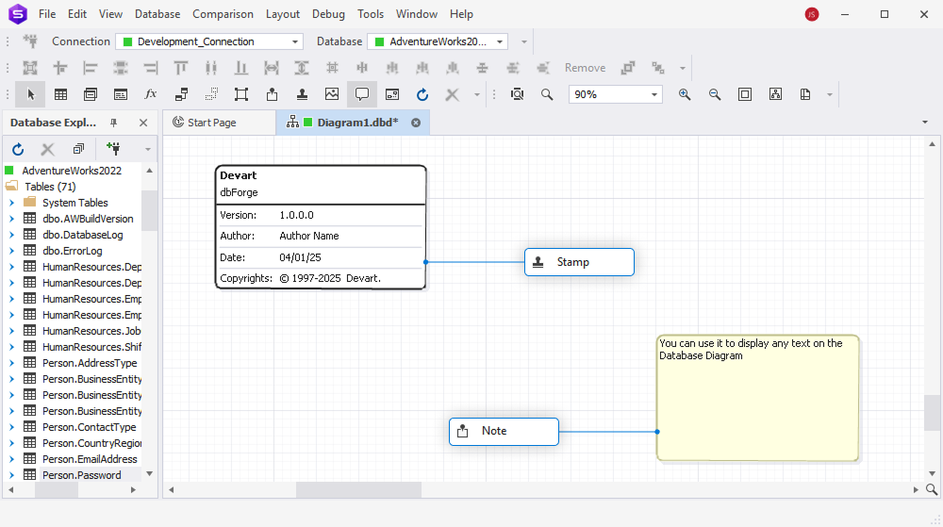Screen dimensions: 943x527
Task: Click the collapse all icon in Database Explorer
Action: (78, 148)
